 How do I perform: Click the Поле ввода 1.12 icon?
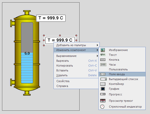[103, 74]
